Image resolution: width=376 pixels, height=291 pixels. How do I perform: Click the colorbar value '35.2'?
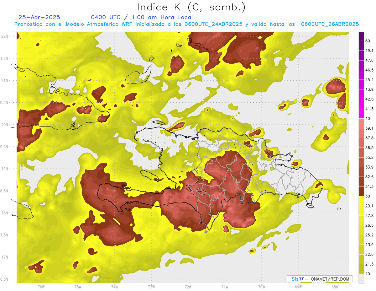[369, 157]
